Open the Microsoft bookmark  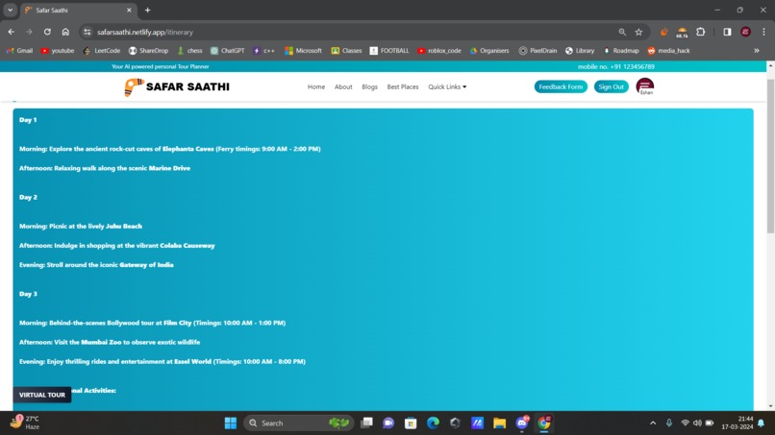303,50
